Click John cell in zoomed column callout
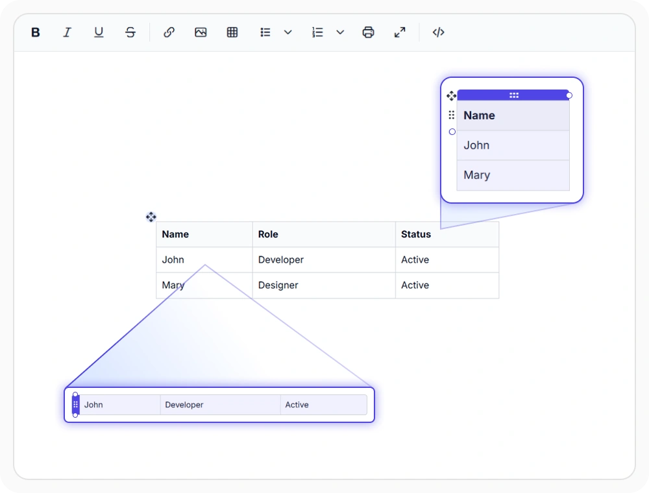Viewport: 649px width, 493px height. pyautogui.click(x=513, y=145)
